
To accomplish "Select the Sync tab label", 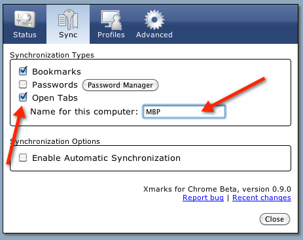I will 68,35.
